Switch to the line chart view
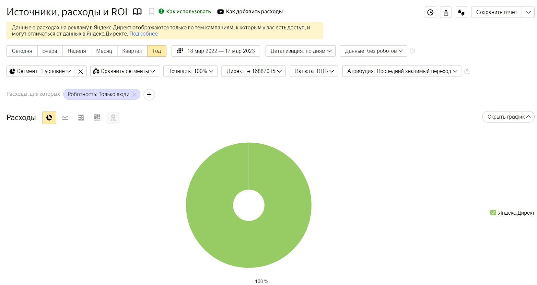537x285 pixels. pyautogui.click(x=65, y=118)
